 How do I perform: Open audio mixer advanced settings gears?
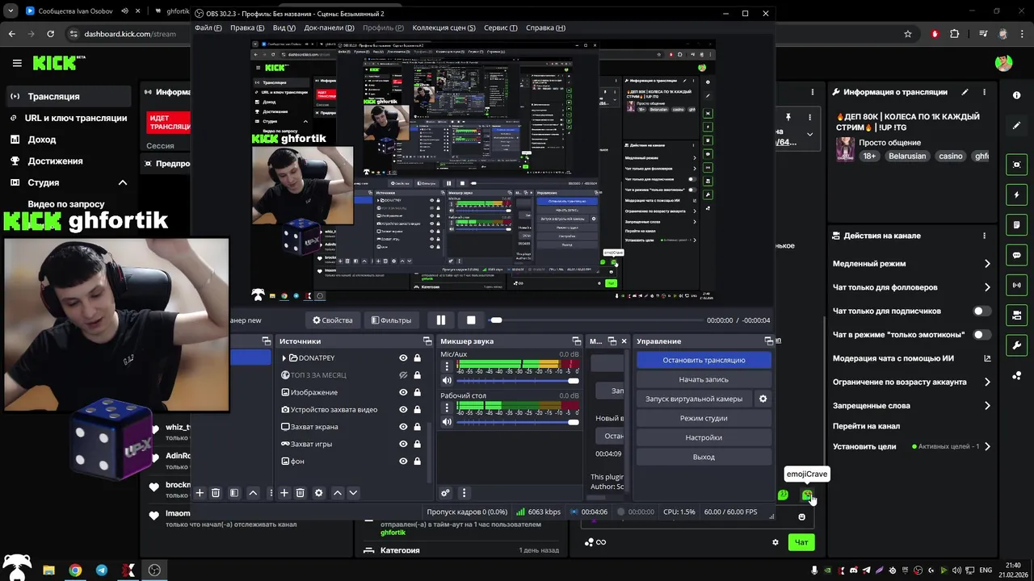(445, 492)
